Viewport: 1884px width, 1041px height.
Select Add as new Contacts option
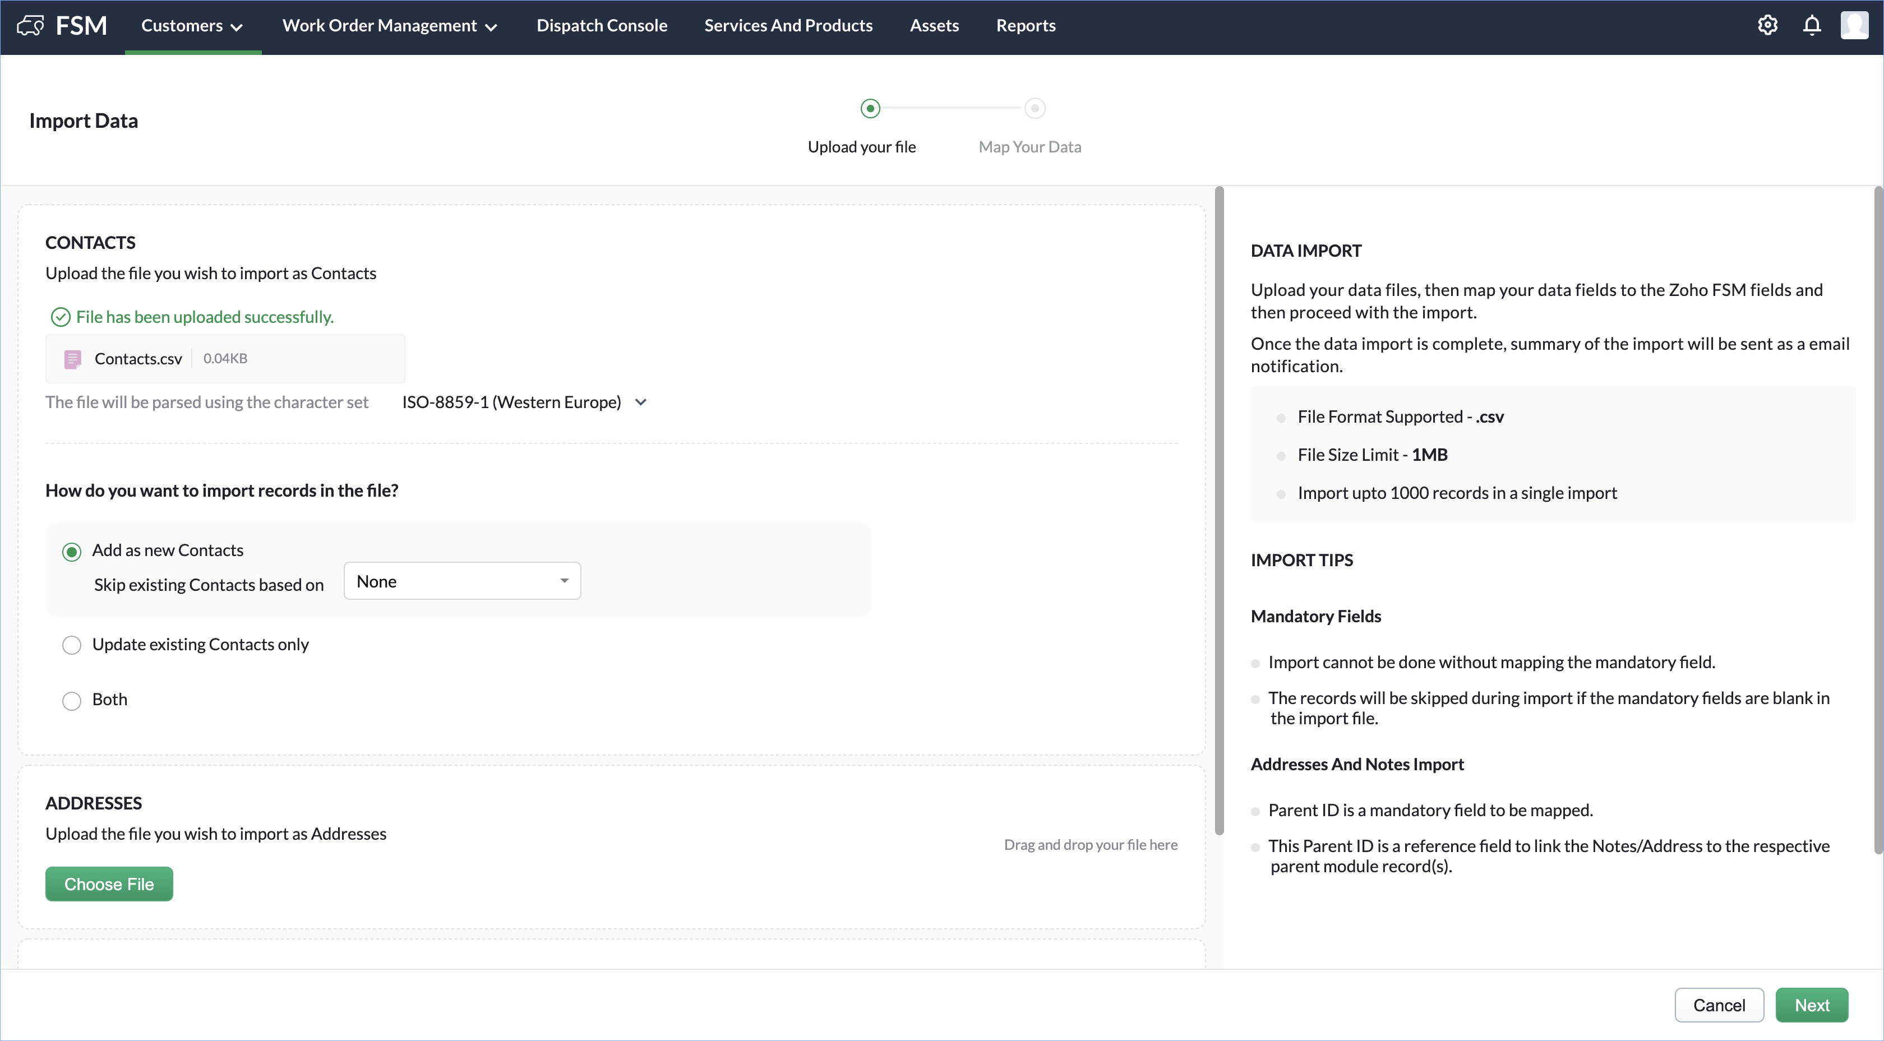pyautogui.click(x=72, y=552)
